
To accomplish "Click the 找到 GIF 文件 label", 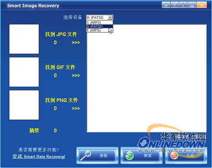I will tap(60, 67).
